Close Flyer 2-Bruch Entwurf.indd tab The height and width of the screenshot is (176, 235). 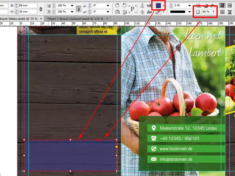click(107, 19)
